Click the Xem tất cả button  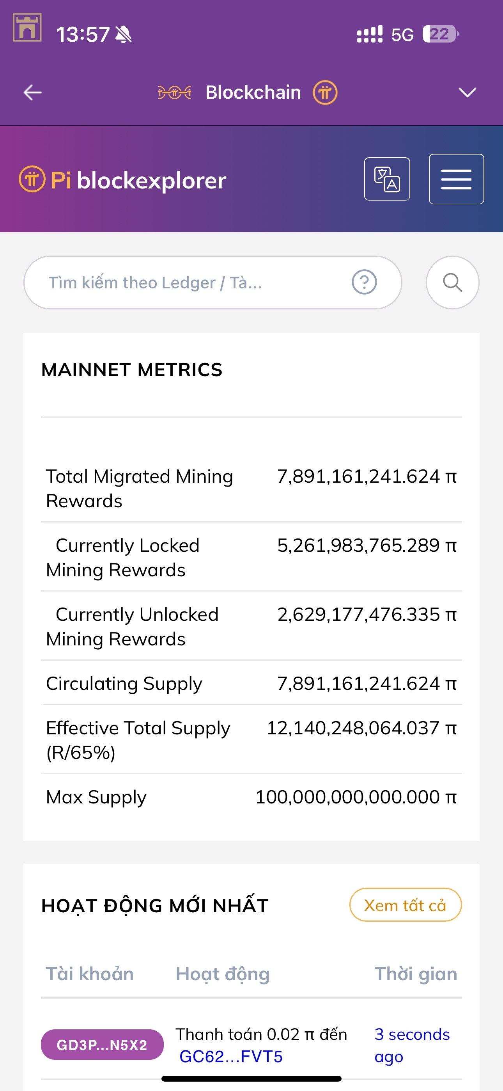[405, 905]
